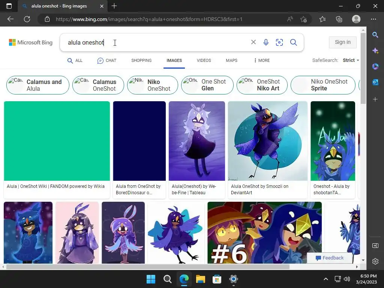Select the OneShot Niko Art suggestion

click(262, 85)
